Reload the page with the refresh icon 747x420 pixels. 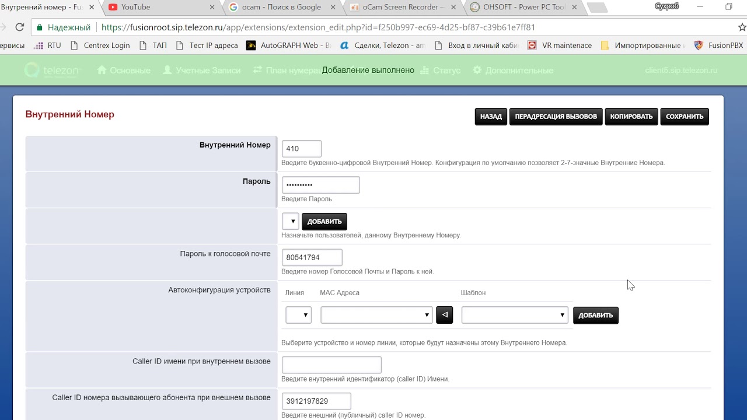(x=20, y=27)
